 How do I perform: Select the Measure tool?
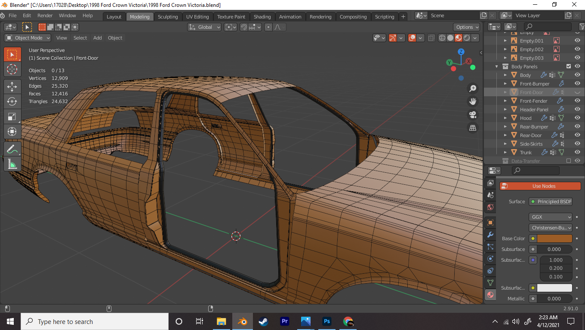click(x=12, y=164)
